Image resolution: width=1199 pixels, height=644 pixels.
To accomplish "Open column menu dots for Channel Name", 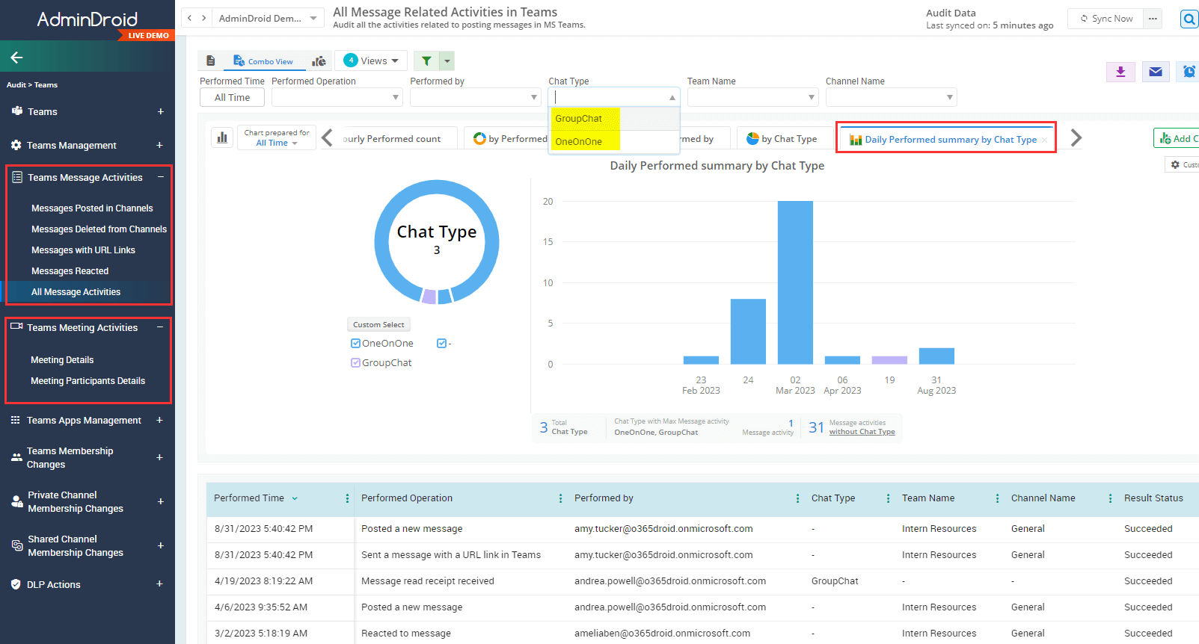I will pyautogui.click(x=1110, y=498).
